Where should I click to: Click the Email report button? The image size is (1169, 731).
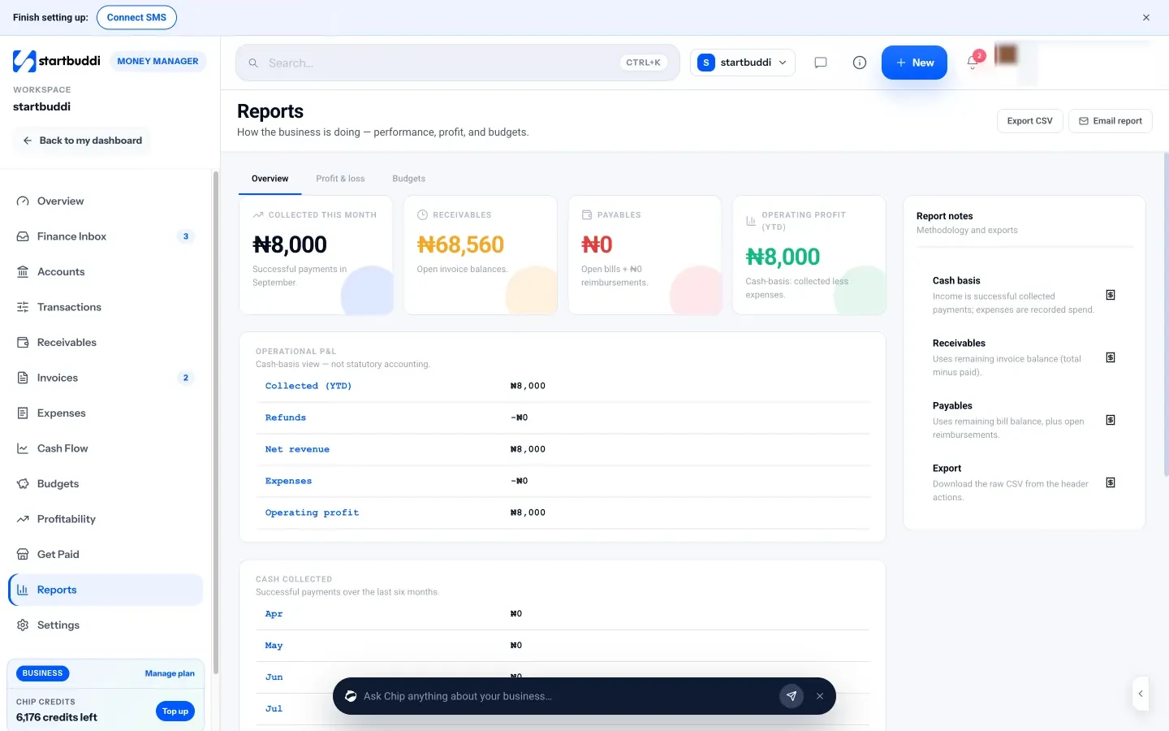pyautogui.click(x=1110, y=121)
